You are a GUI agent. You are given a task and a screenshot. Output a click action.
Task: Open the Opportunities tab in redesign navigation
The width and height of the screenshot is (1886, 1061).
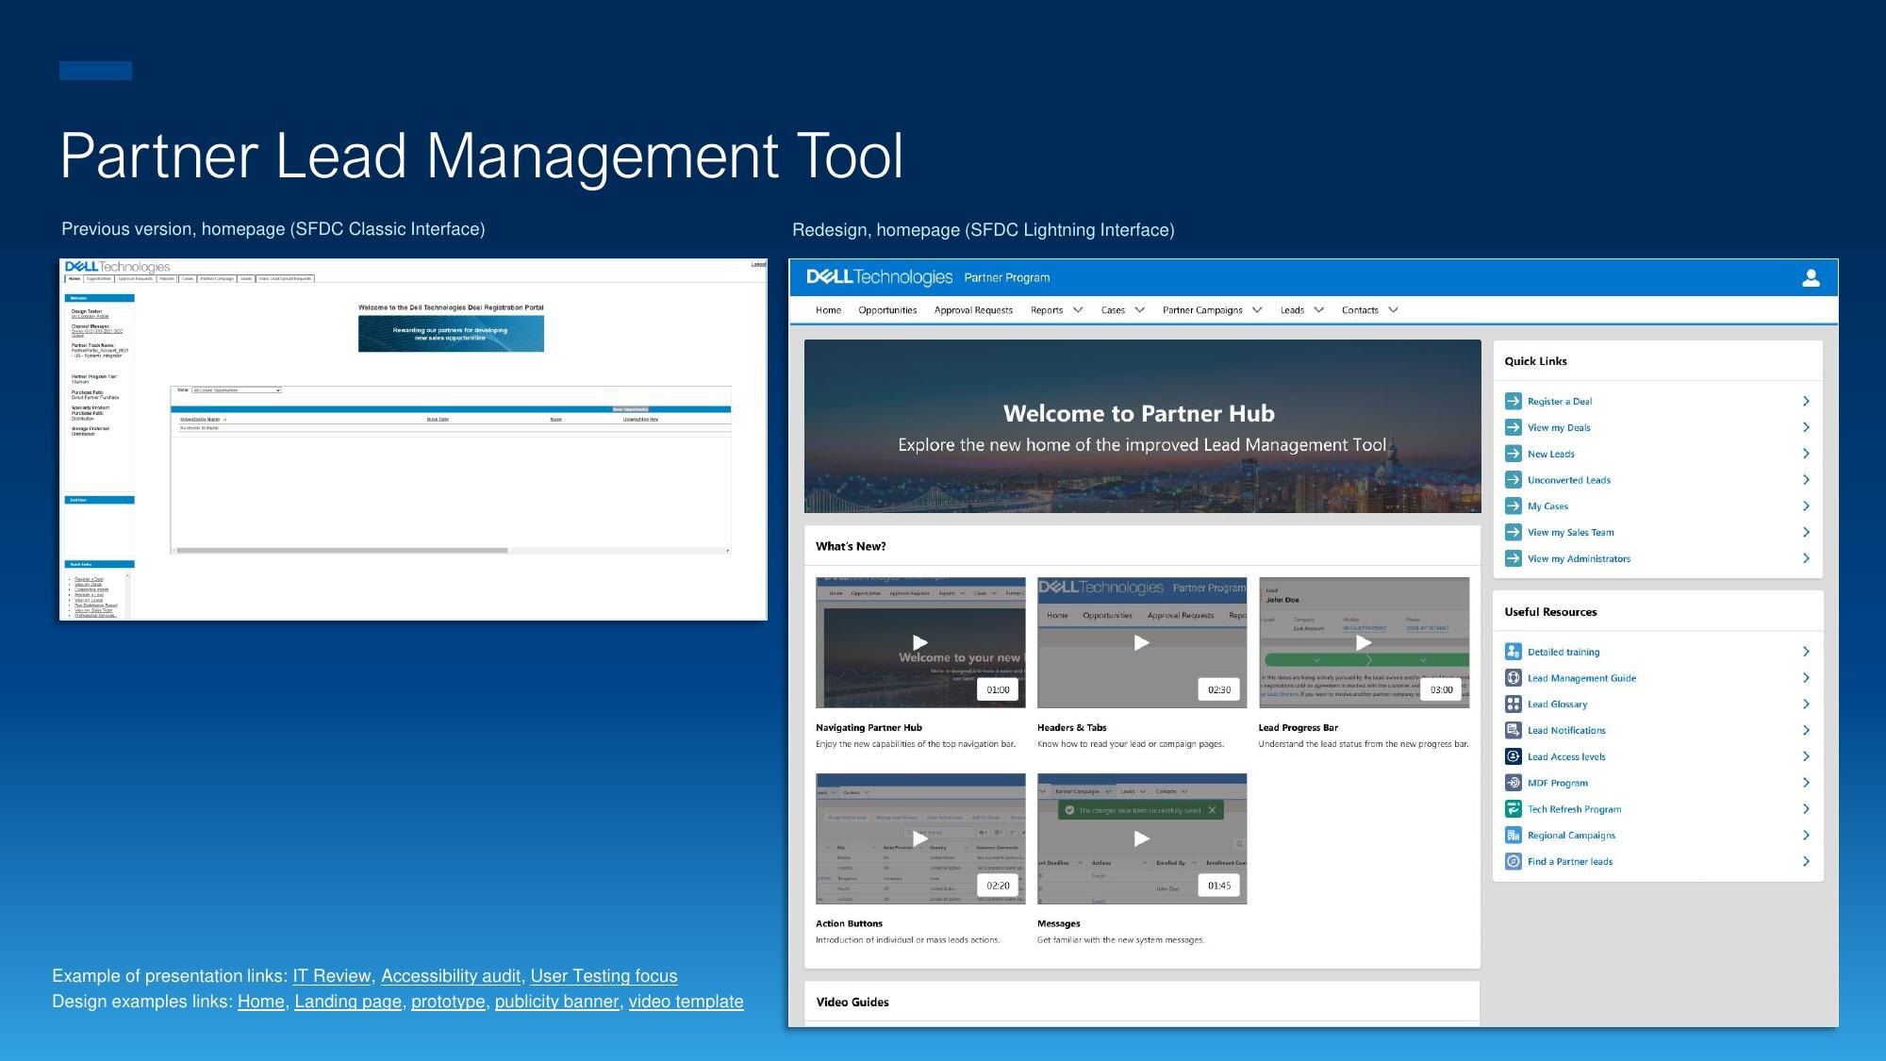pyautogui.click(x=887, y=310)
